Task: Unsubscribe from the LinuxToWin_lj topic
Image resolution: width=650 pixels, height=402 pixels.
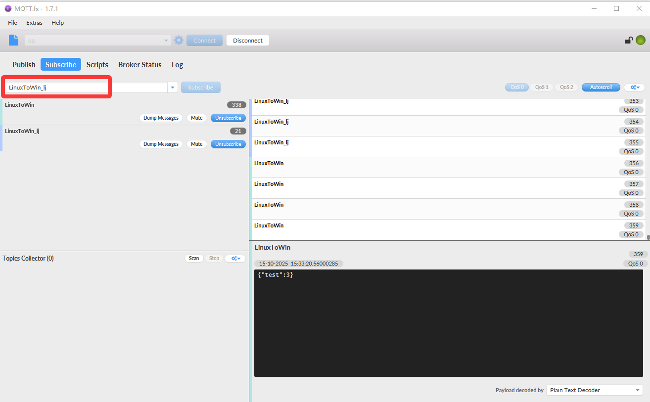Action: (228, 144)
